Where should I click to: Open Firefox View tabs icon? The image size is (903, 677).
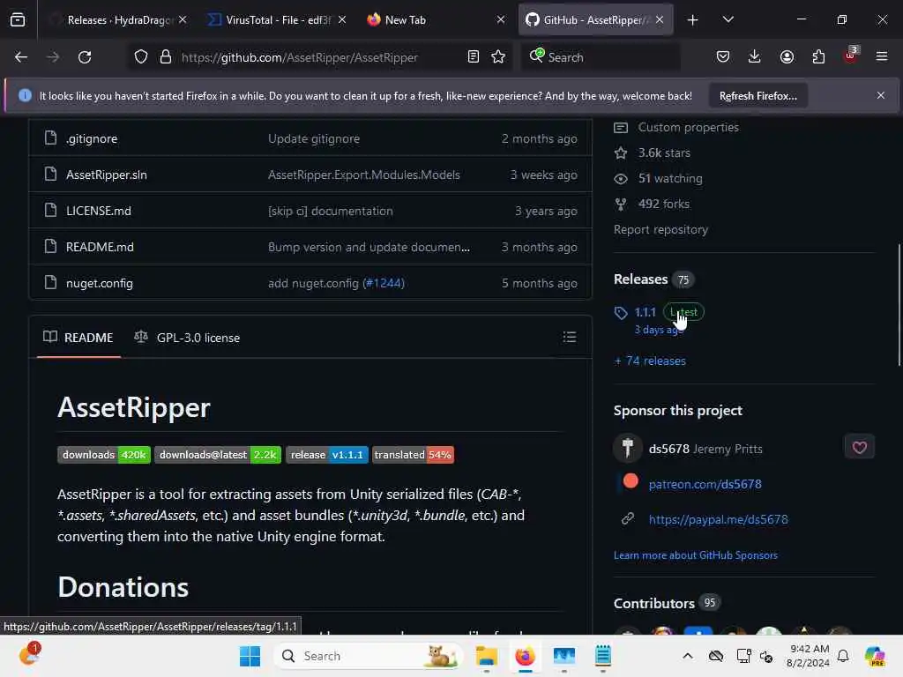(x=18, y=19)
